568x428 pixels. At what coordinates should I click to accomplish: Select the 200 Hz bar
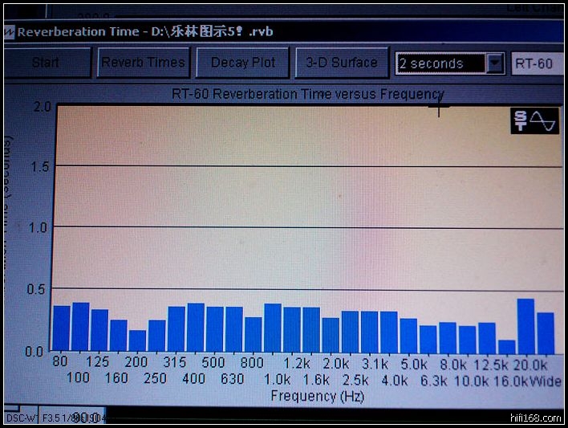[138, 340]
